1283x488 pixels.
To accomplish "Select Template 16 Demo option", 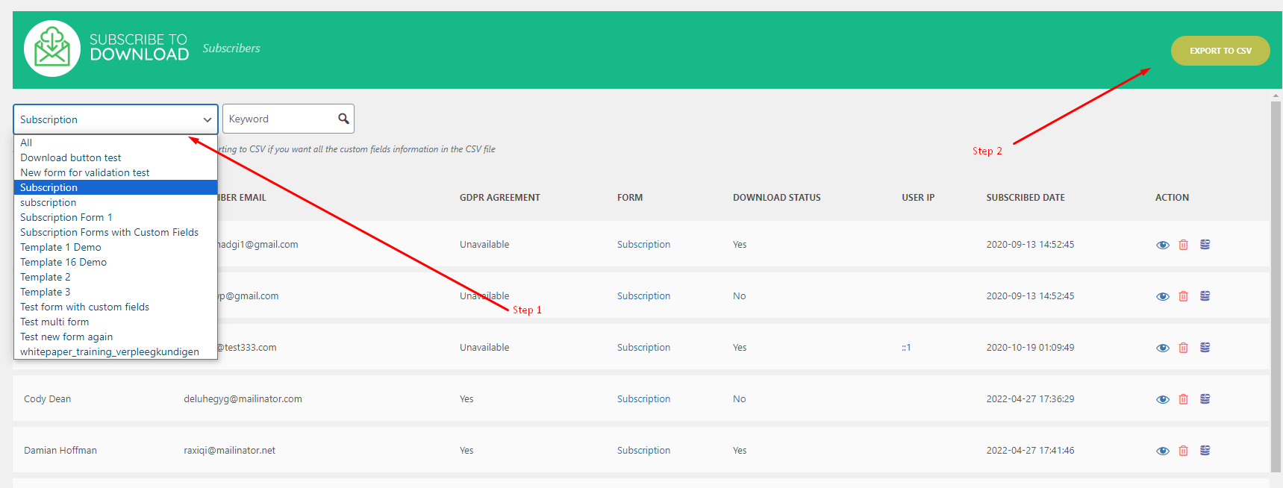I will [116, 262].
